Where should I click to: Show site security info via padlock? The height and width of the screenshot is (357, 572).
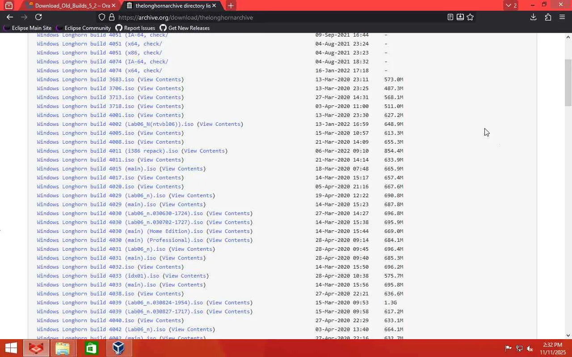pyautogui.click(x=112, y=17)
